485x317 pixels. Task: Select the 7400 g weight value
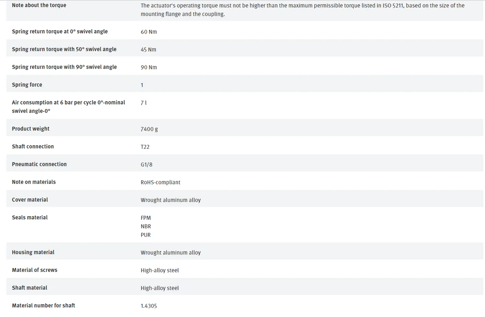(149, 129)
